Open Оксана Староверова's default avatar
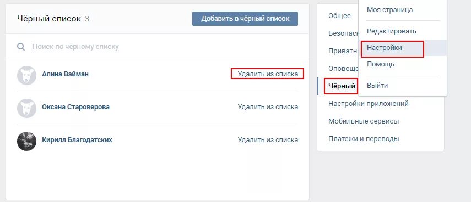The width and height of the screenshot is (471, 202). pyautogui.click(x=27, y=108)
